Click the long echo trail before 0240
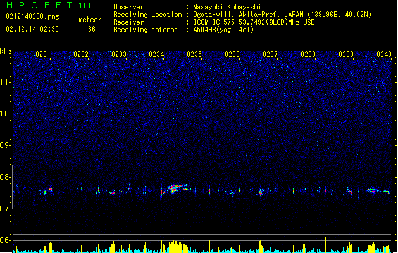 (378, 191)
